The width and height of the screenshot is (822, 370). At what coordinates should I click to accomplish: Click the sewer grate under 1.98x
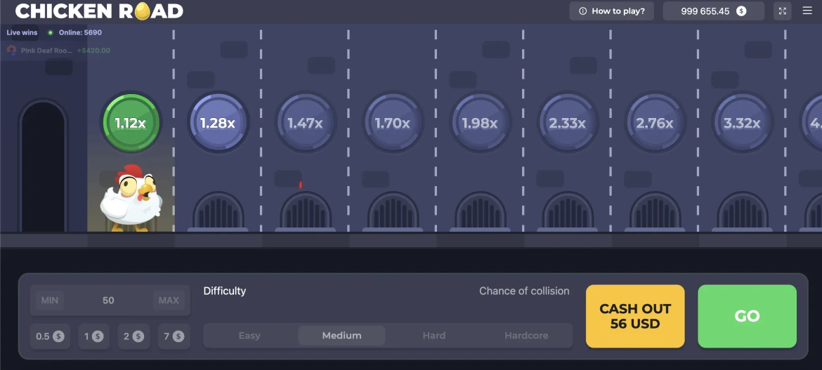pyautogui.click(x=480, y=212)
